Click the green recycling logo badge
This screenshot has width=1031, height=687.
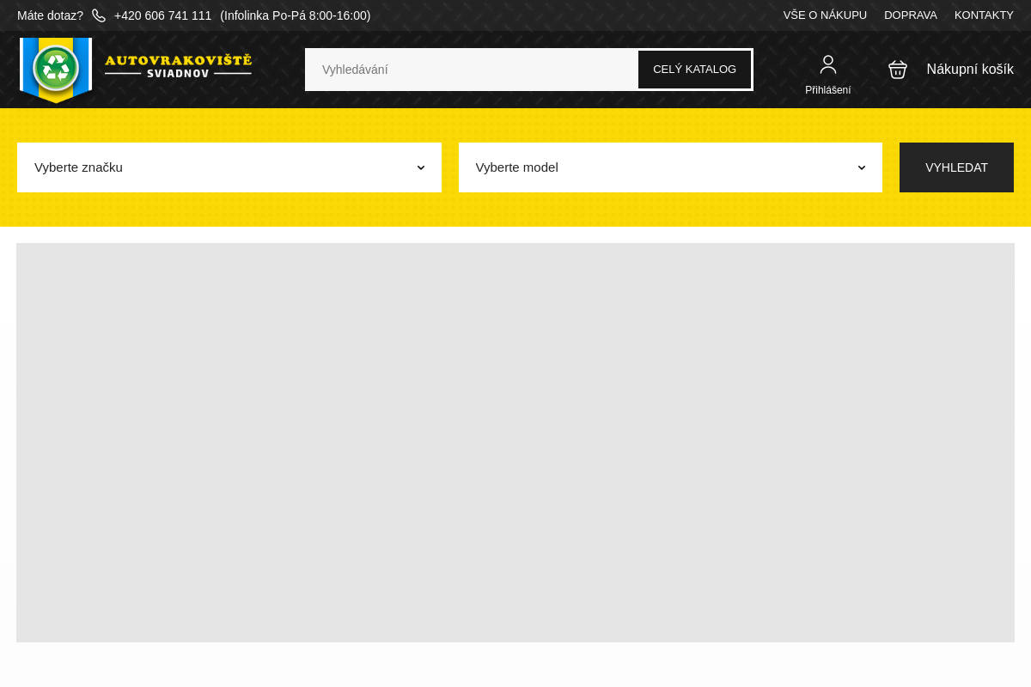[56, 69]
